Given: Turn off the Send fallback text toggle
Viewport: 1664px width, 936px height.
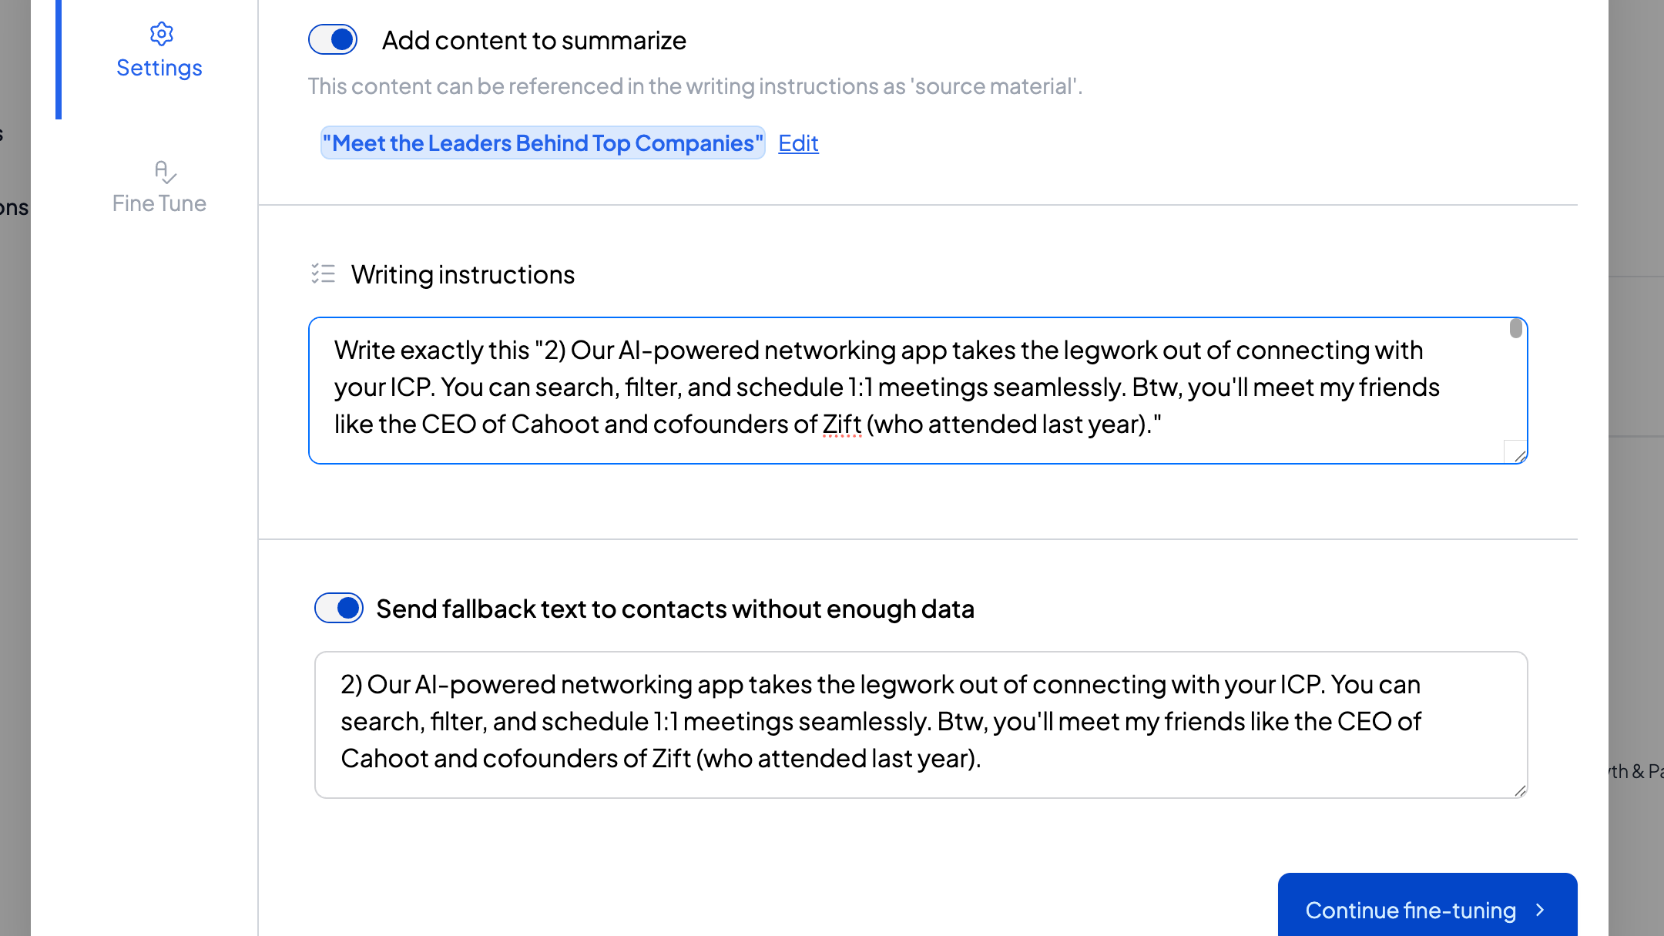Looking at the screenshot, I should coord(339,609).
